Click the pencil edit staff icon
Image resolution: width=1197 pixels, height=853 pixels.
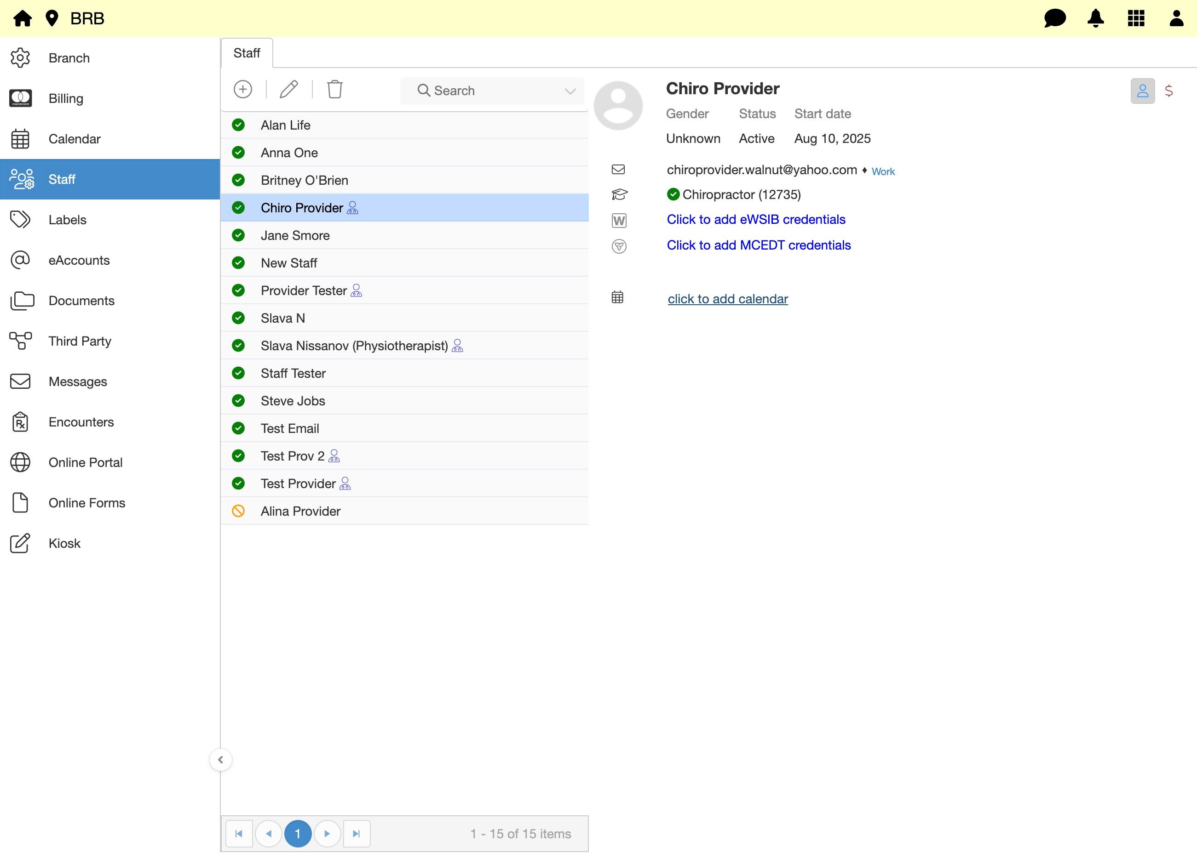[x=288, y=89]
